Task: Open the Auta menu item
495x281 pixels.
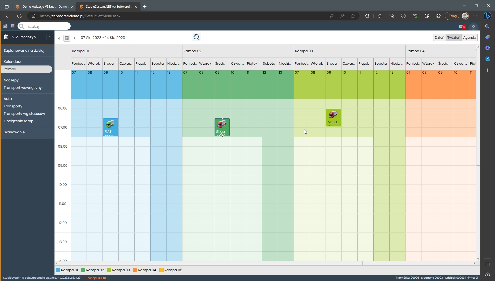Action: click(8, 99)
